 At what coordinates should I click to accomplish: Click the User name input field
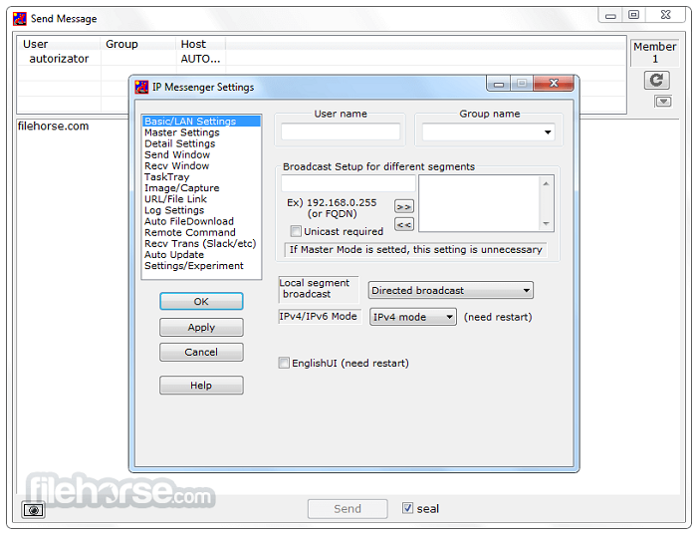341,132
